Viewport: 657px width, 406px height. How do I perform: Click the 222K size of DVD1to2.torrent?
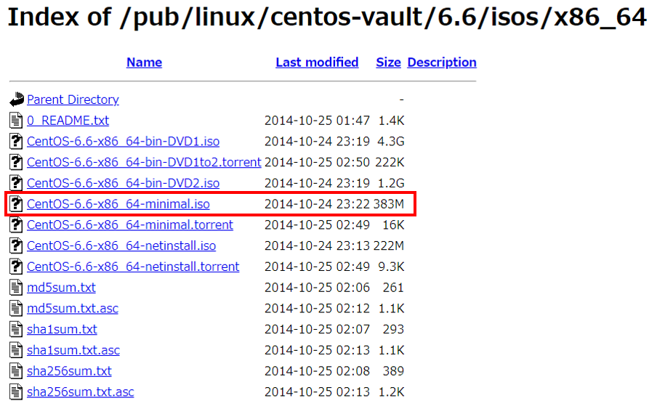click(390, 163)
